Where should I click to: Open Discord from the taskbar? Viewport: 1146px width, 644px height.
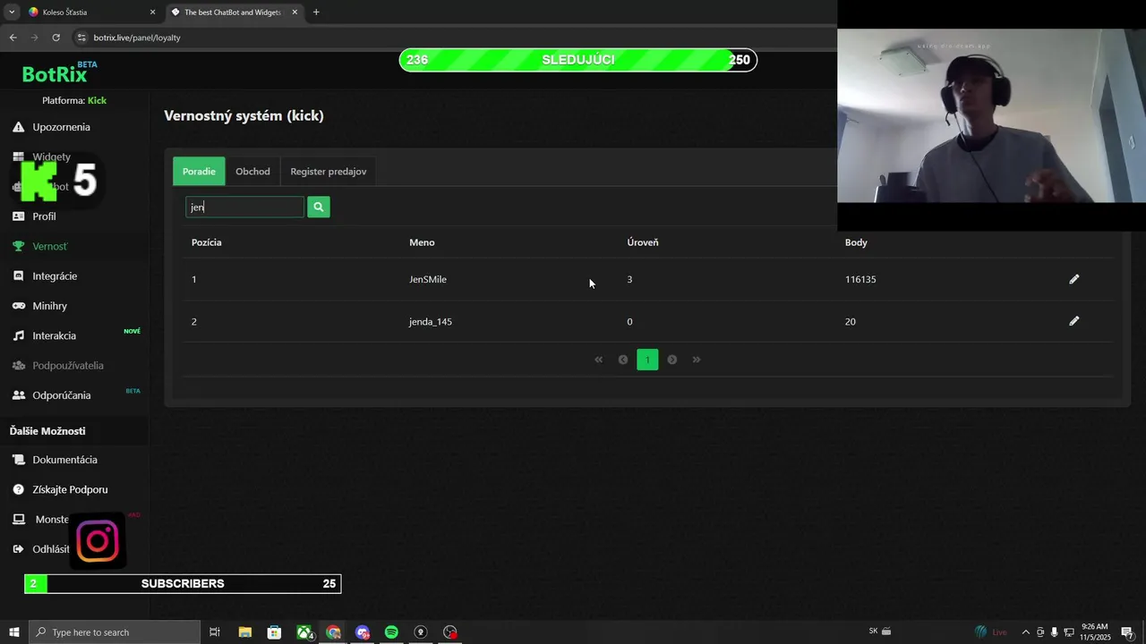coord(363,632)
